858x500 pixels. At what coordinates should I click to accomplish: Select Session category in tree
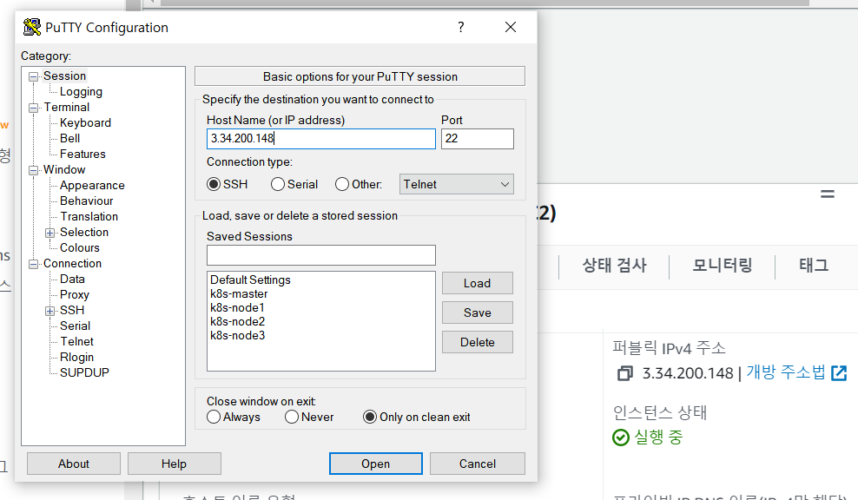(x=64, y=76)
